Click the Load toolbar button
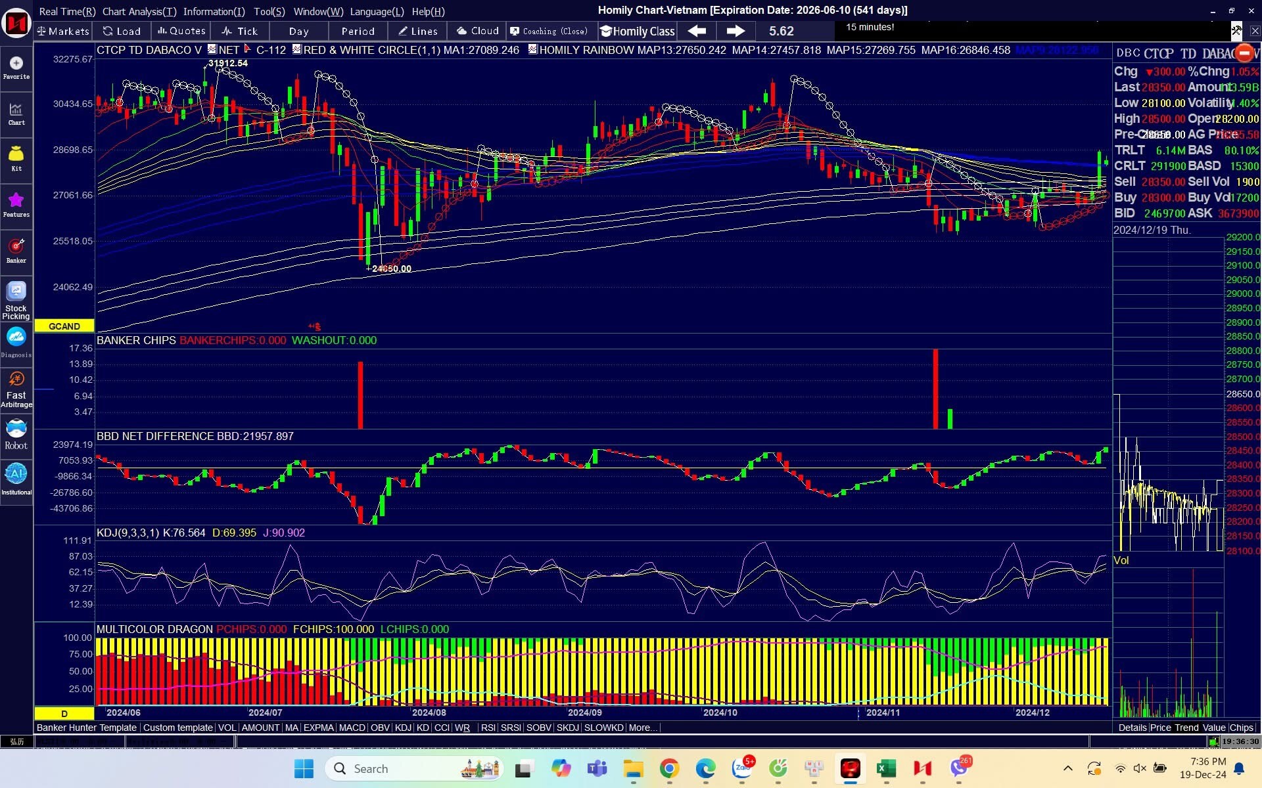1262x788 pixels. click(x=122, y=31)
